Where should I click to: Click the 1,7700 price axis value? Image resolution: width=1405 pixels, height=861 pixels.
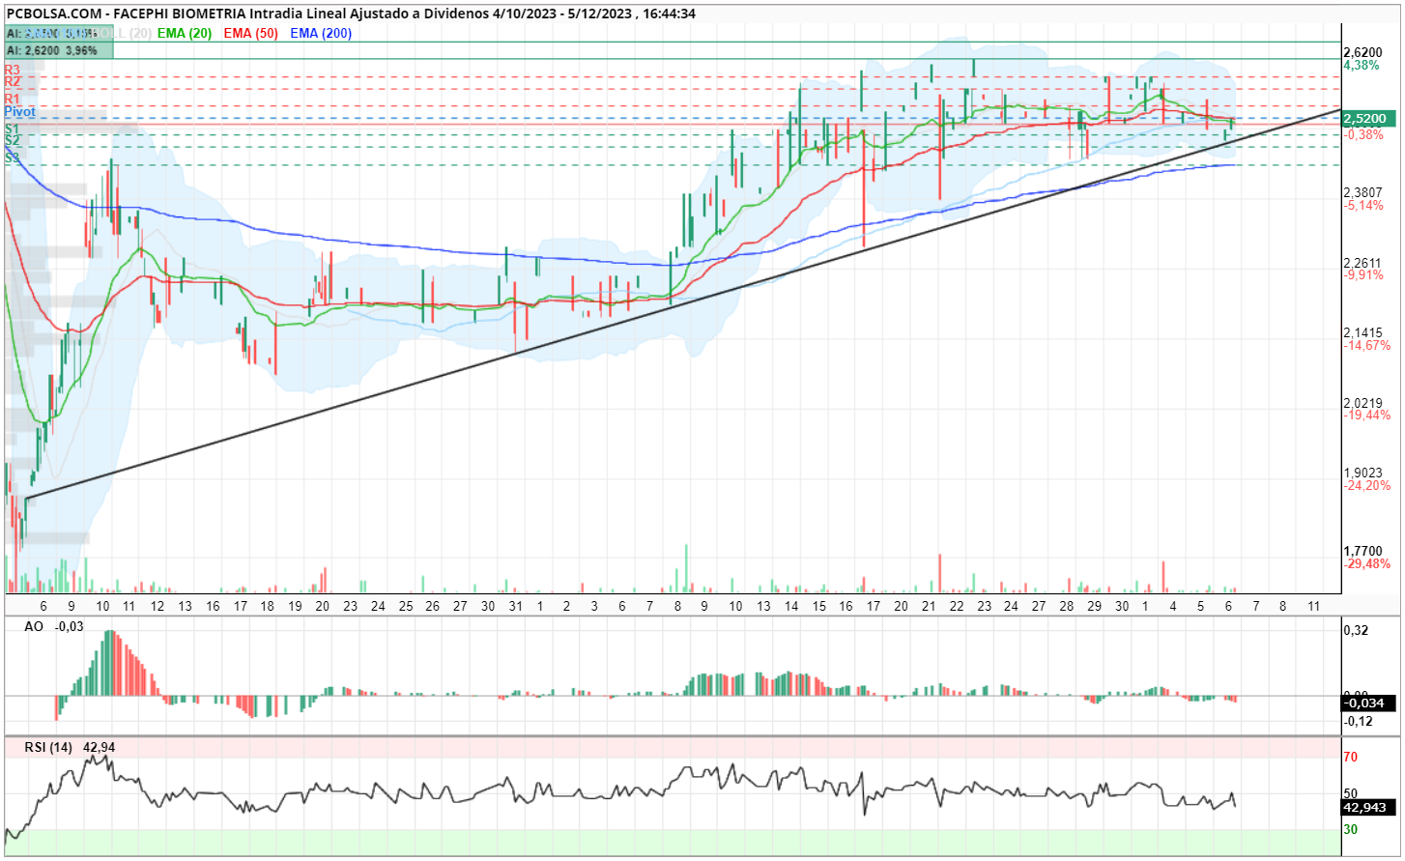(x=1362, y=551)
